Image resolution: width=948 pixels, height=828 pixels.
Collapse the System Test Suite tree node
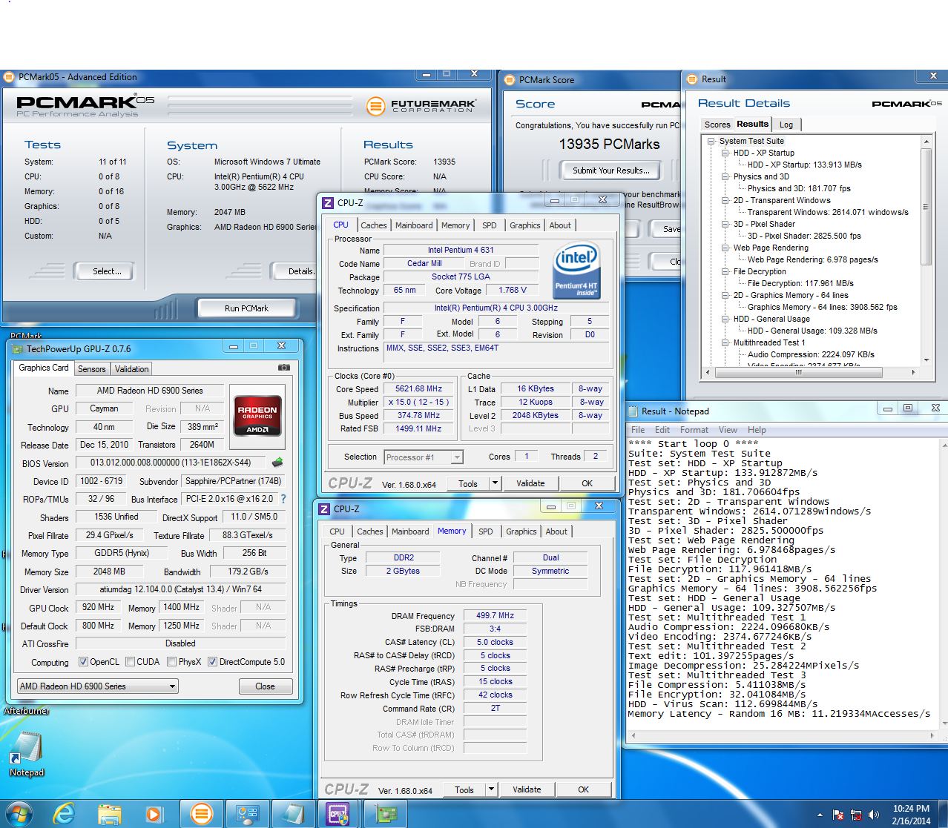pyautogui.click(x=711, y=141)
